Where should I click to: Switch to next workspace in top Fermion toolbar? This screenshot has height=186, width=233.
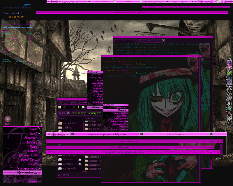[x=60, y=2]
